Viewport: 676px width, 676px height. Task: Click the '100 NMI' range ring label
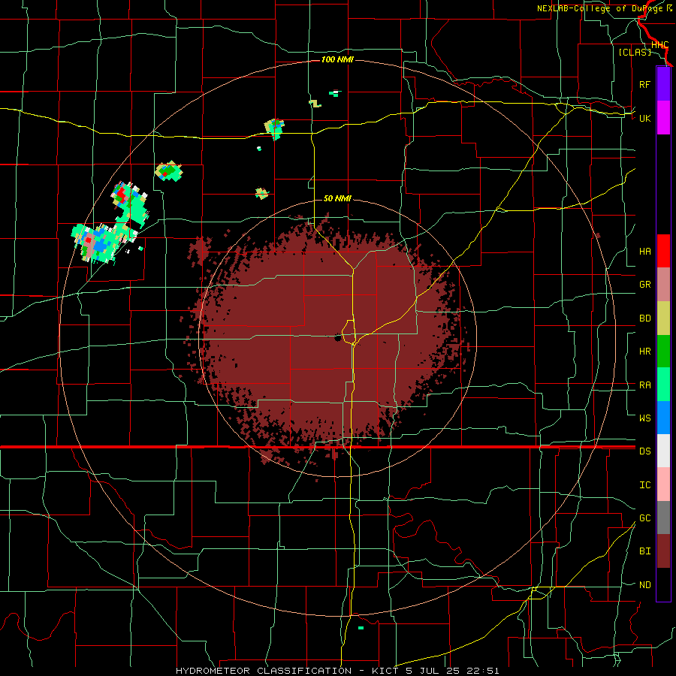pyautogui.click(x=337, y=59)
